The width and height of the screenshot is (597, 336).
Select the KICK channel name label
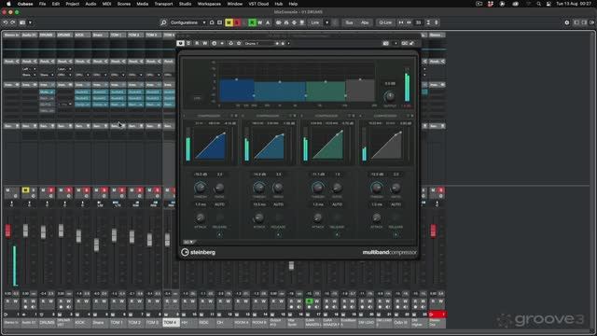pyautogui.click(x=80, y=322)
